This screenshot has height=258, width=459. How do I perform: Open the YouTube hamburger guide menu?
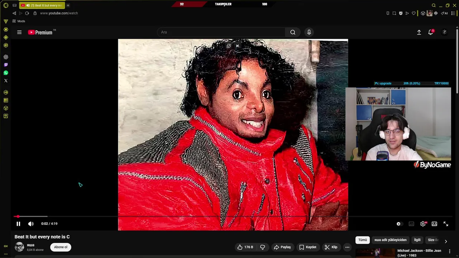[19, 32]
